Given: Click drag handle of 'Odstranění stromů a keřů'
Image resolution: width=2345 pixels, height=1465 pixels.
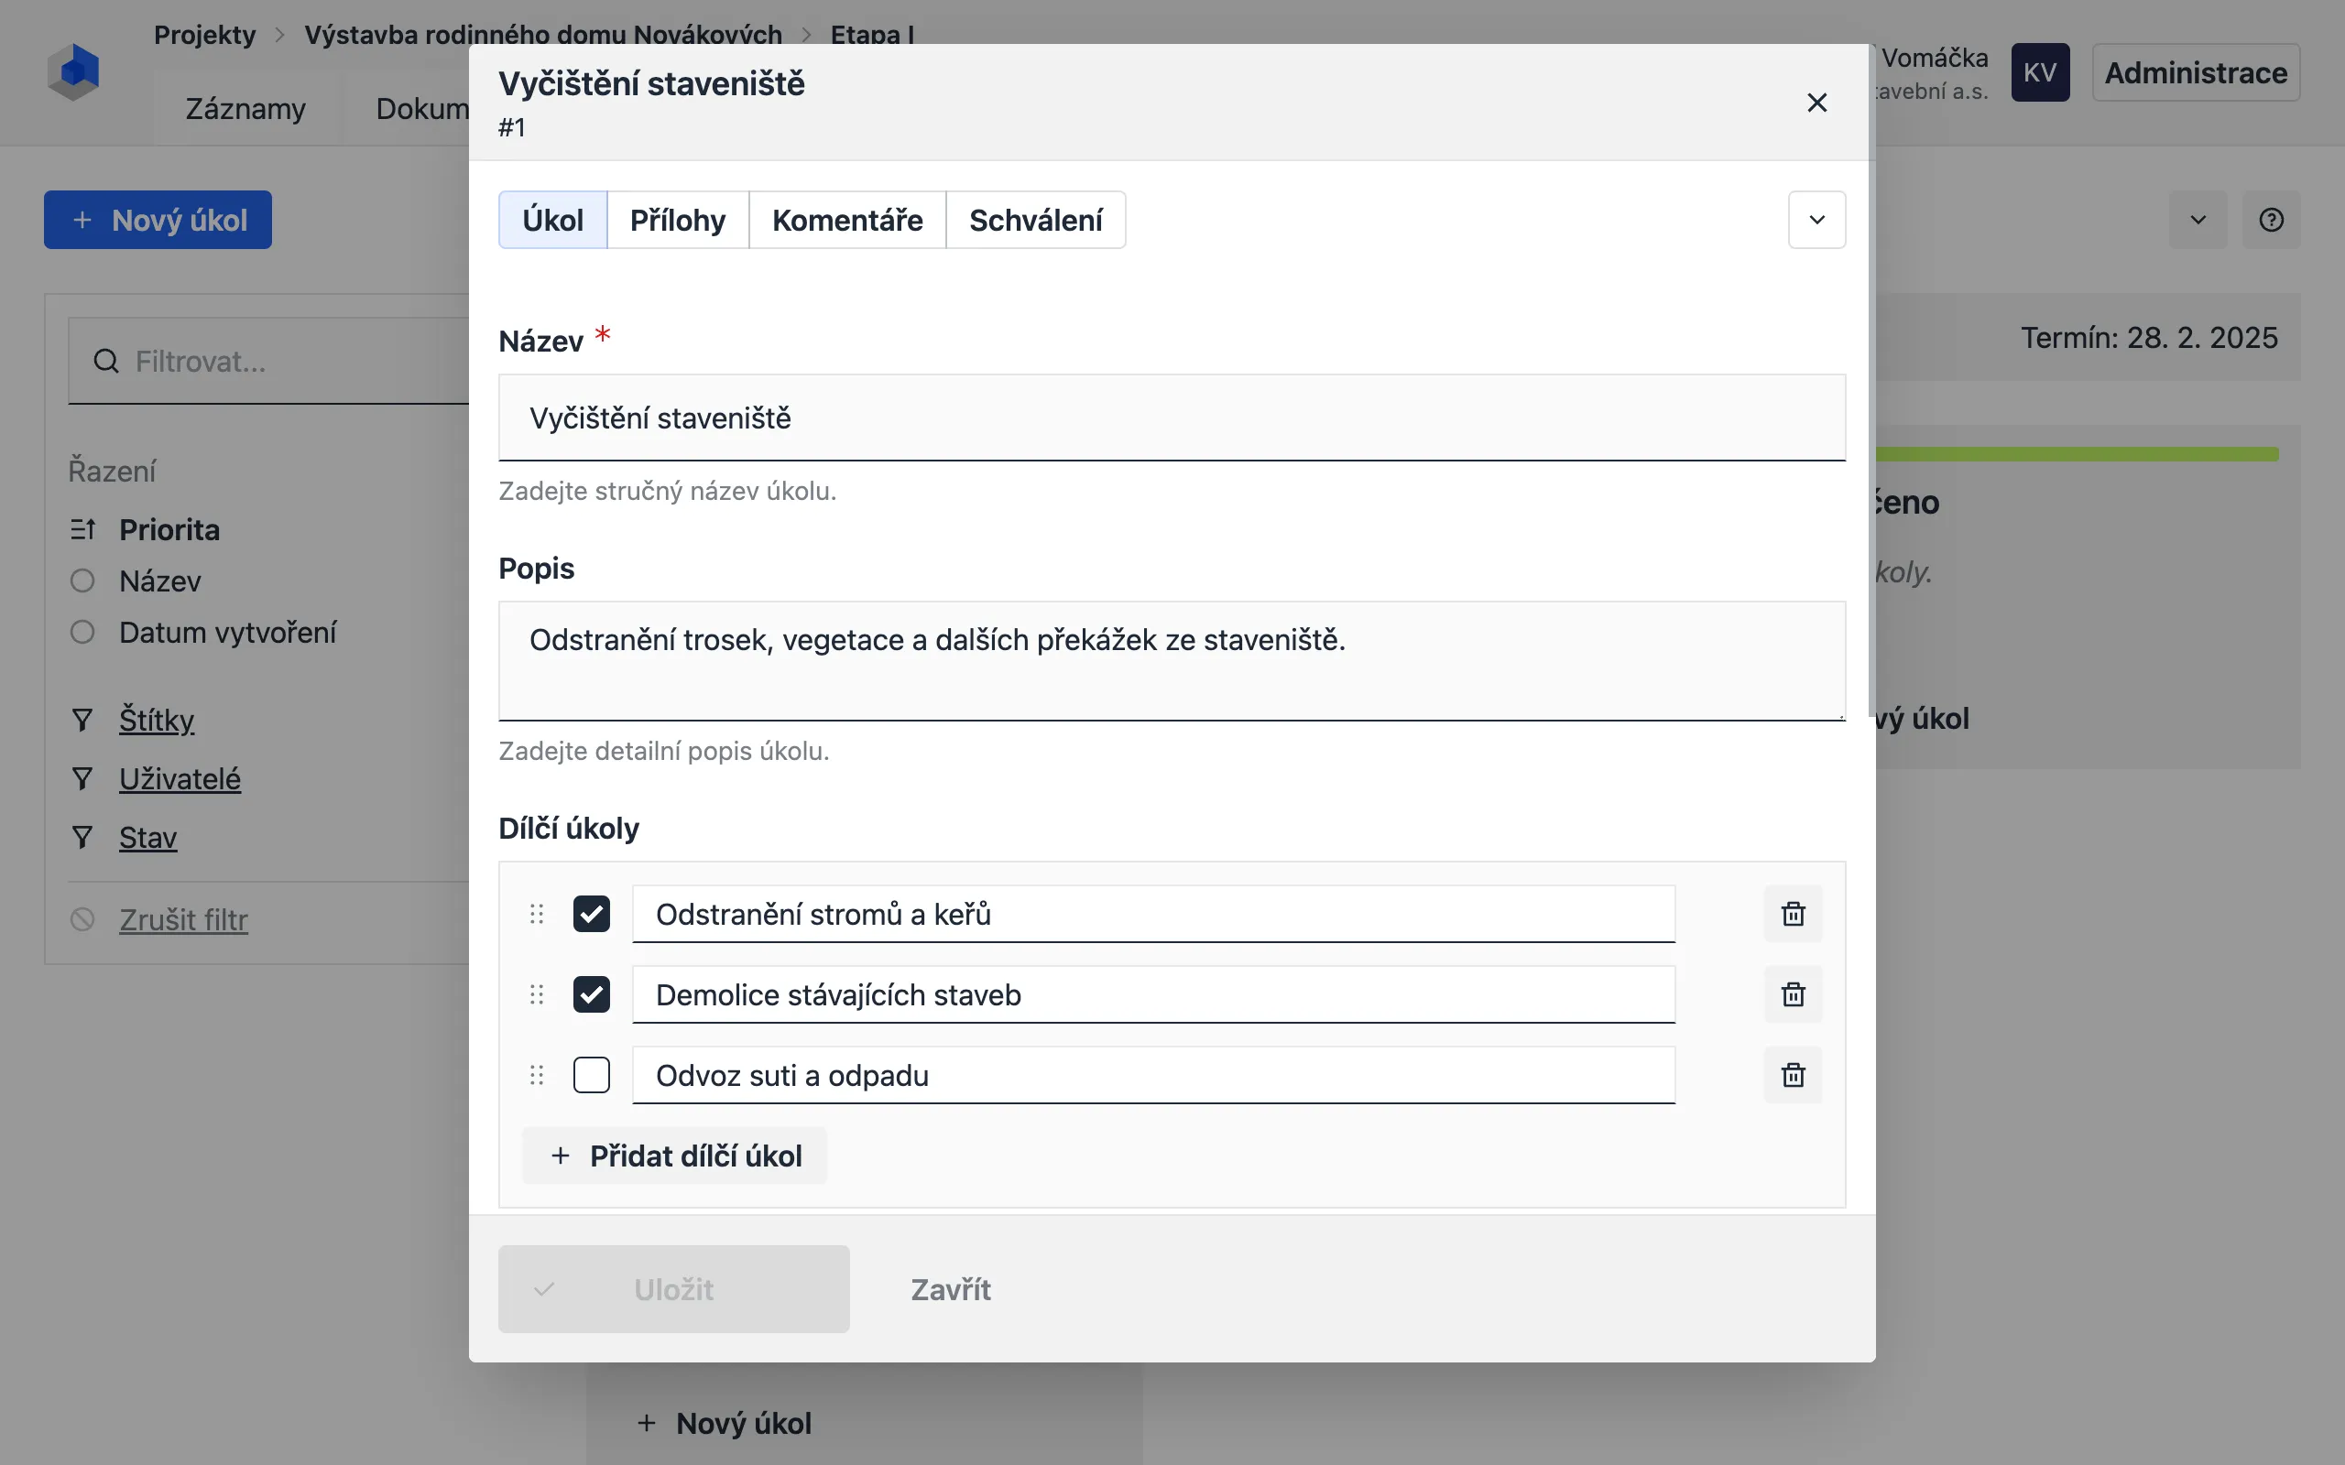Looking at the screenshot, I should (537, 914).
